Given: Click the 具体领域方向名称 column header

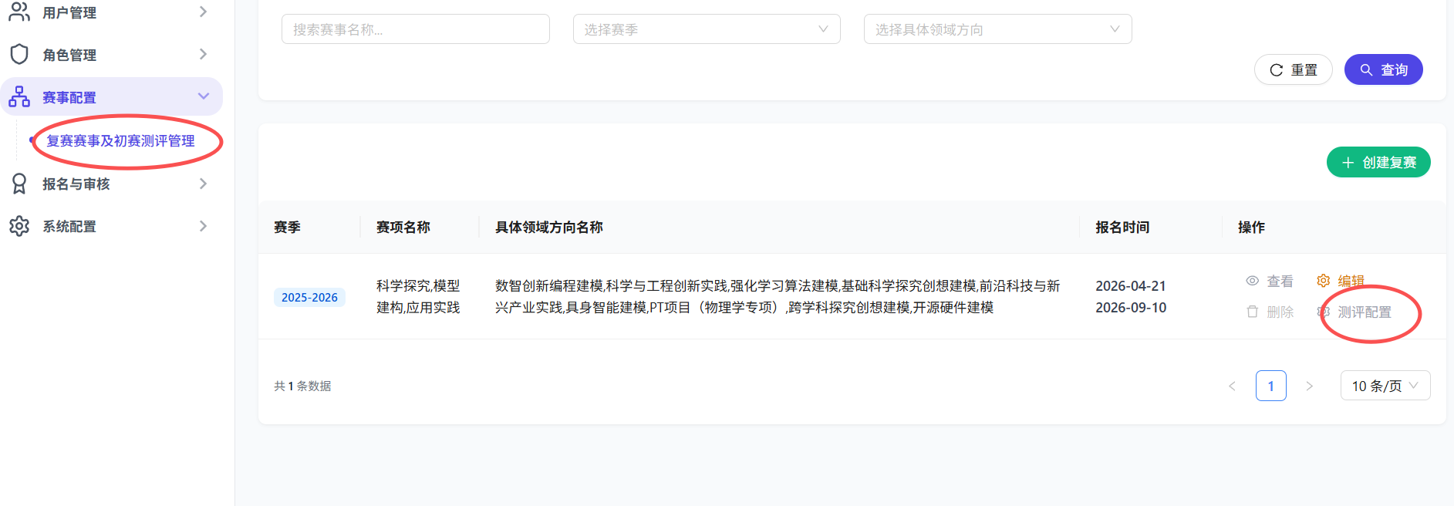Looking at the screenshot, I should pos(549,227).
